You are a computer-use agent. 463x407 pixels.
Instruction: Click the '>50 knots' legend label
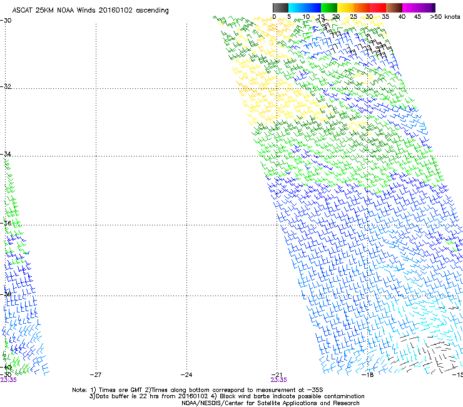pos(445,17)
